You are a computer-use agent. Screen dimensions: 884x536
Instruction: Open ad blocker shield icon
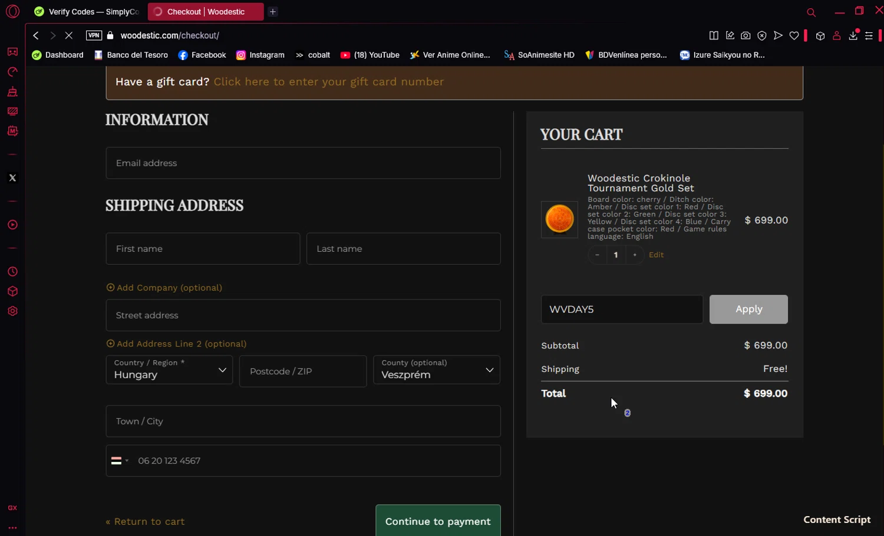pos(762,35)
